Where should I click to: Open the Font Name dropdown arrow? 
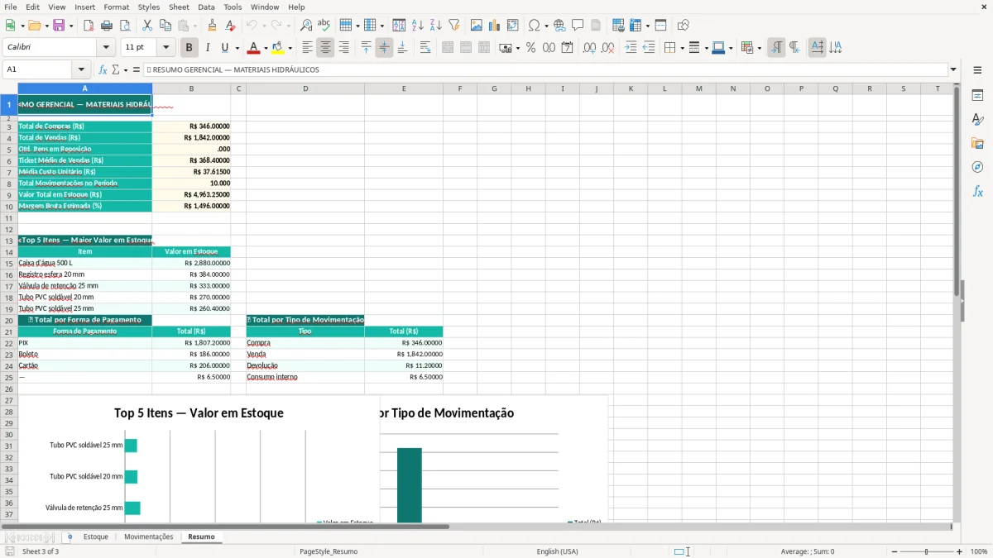pos(105,48)
